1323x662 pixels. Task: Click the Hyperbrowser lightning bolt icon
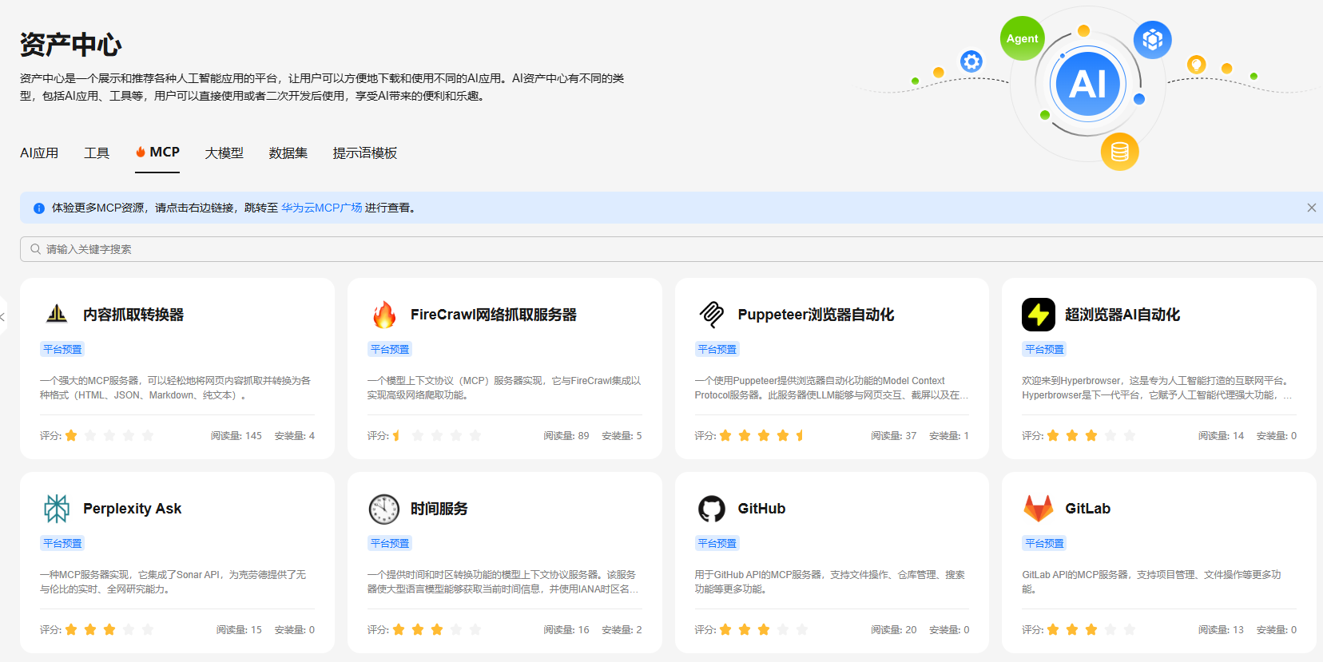tap(1038, 315)
